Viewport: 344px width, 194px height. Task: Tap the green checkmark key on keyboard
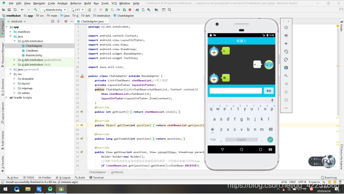270,139
